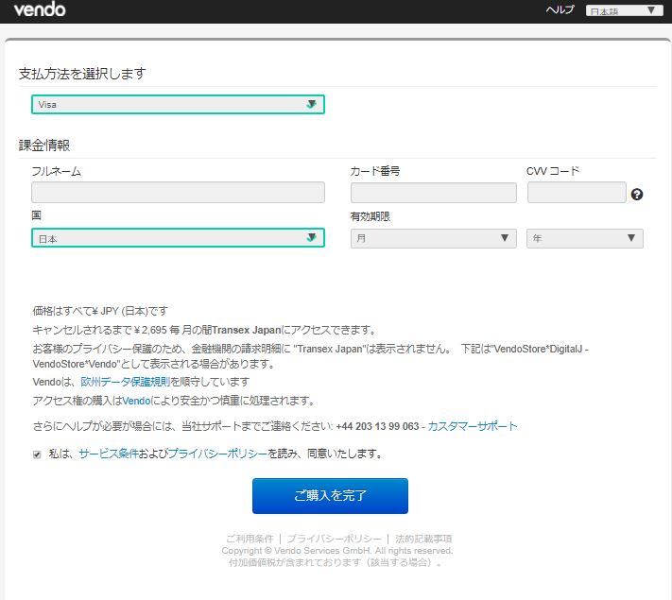Focus the フルネーム full name field
This screenshot has height=600, width=672.
tap(178, 193)
